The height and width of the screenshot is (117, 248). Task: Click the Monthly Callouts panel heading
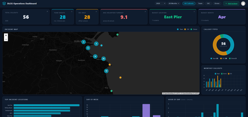point(213,68)
